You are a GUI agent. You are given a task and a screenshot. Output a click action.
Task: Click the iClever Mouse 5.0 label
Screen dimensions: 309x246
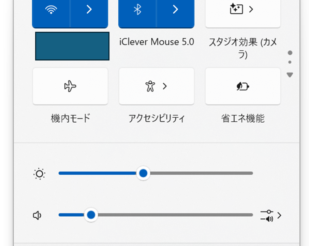[x=157, y=42]
